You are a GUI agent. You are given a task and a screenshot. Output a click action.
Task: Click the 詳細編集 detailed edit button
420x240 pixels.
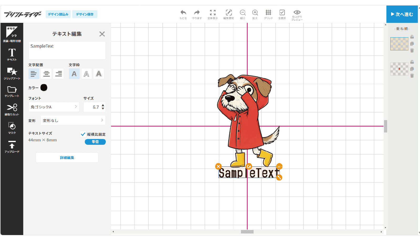pyautogui.click(x=67, y=158)
